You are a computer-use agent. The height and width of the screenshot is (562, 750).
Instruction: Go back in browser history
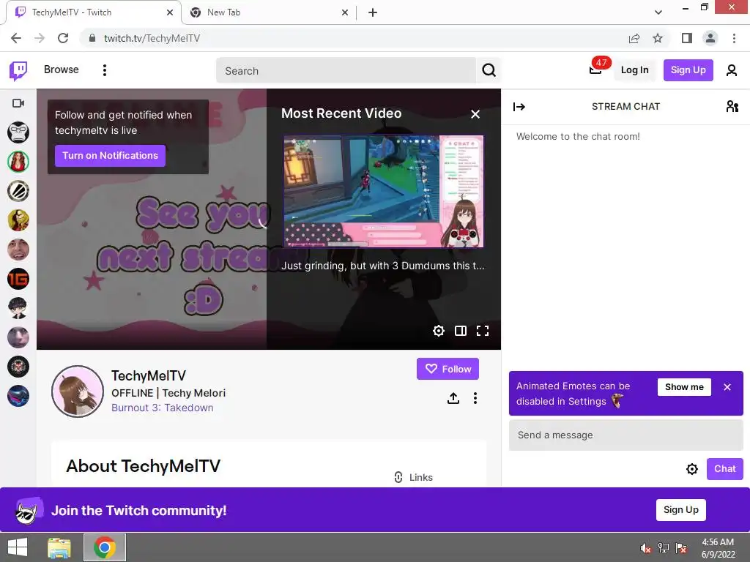pos(16,38)
